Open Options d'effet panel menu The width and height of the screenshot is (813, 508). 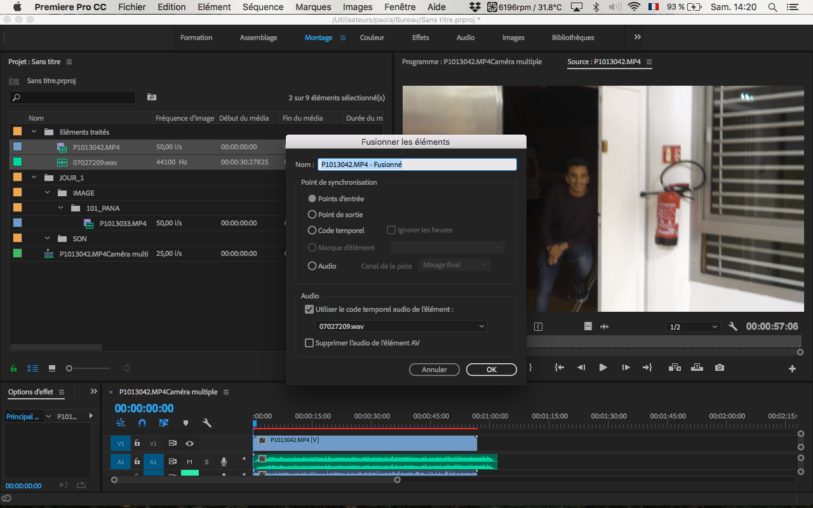[62, 392]
